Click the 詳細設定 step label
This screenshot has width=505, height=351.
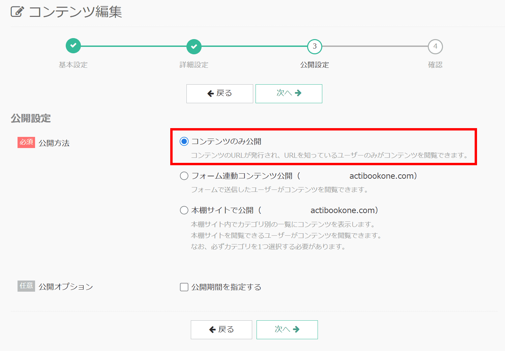[194, 65]
